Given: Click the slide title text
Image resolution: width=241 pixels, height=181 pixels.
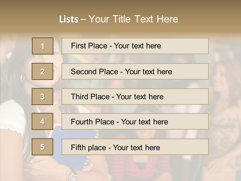Looking at the screenshot, I should tap(118, 19).
